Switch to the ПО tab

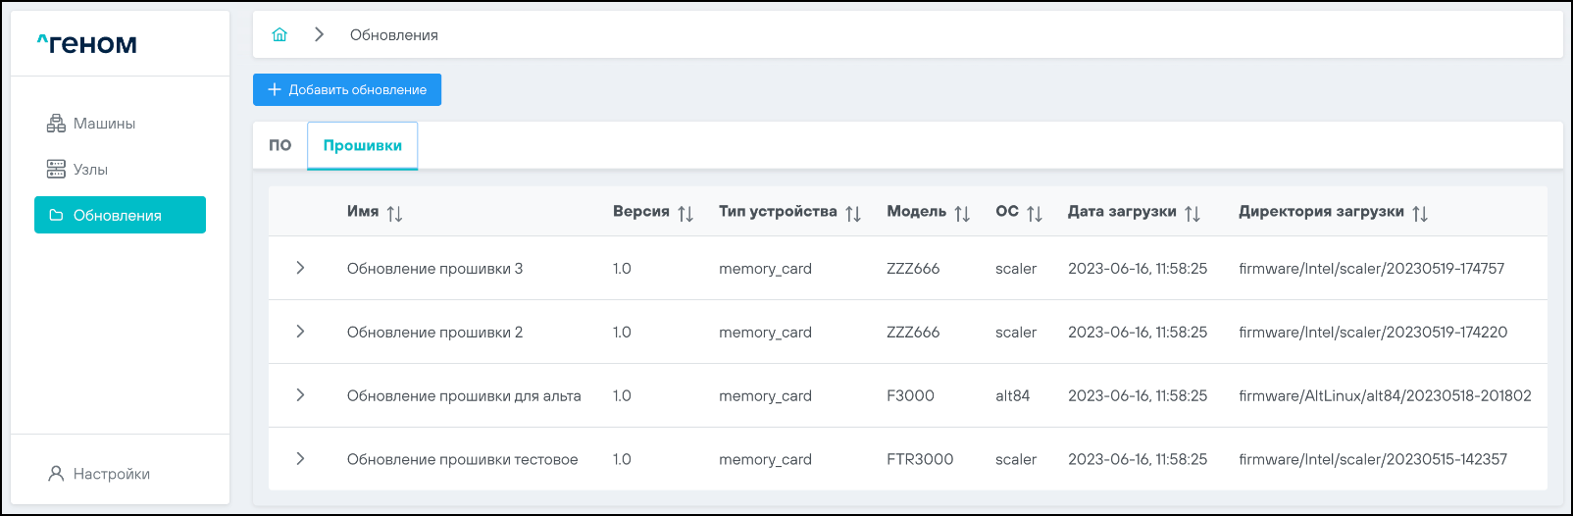click(x=280, y=145)
